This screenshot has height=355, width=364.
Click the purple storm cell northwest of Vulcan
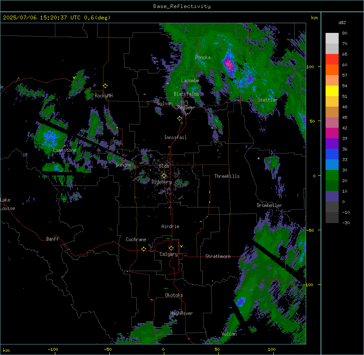[x=240, y=302]
